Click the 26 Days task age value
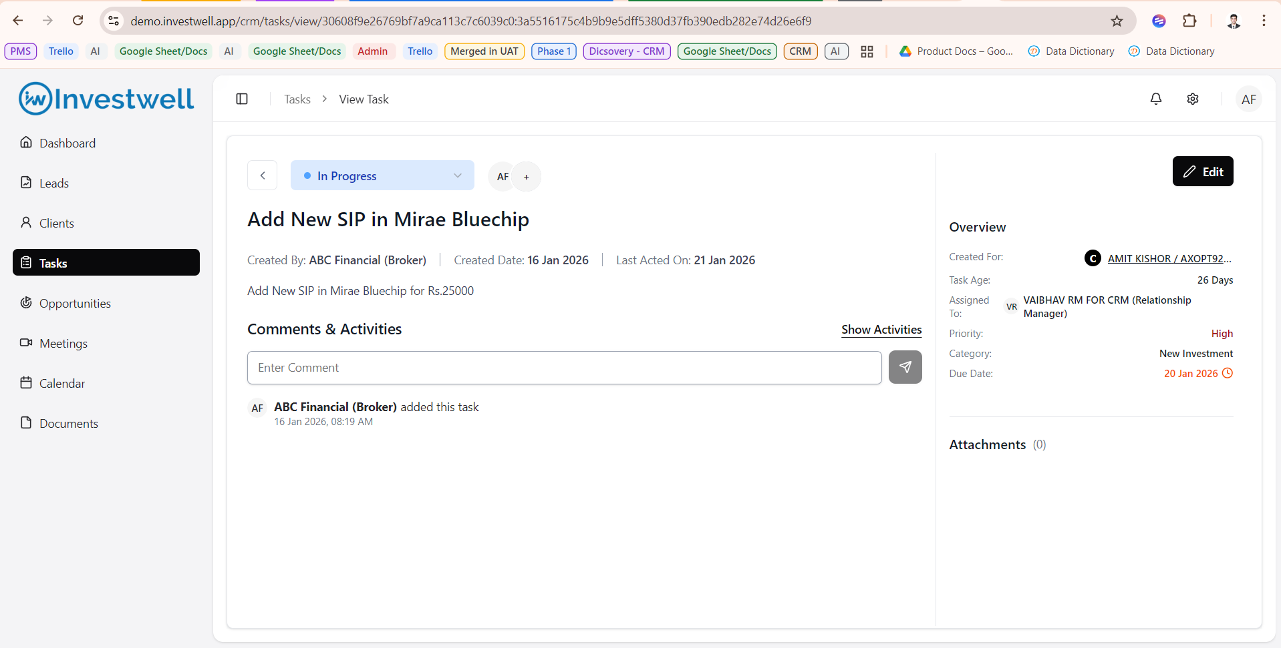Image resolution: width=1281 pixels, height=648 pixels. click(1215, 280)
